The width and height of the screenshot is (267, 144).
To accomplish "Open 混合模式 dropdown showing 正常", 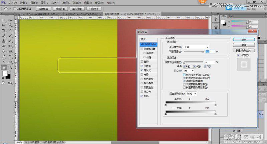I will [196, 47].
